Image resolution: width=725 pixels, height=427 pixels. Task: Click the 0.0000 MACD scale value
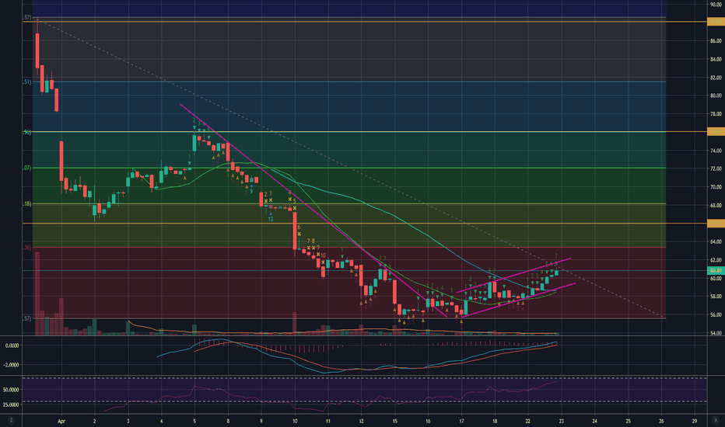(x=12, y=345)
